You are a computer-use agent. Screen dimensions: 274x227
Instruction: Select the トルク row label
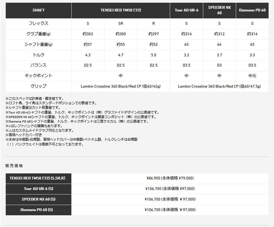pos(39,55)
